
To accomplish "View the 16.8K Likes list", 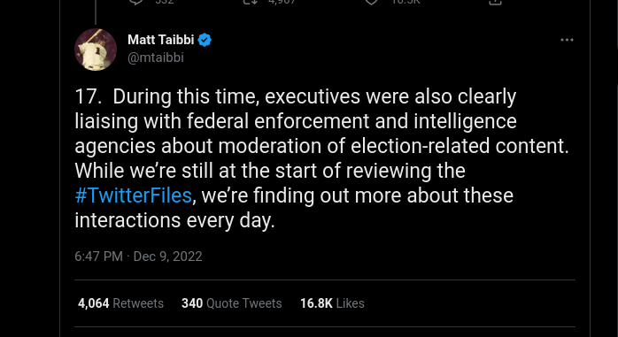I will tap(332, 303).
